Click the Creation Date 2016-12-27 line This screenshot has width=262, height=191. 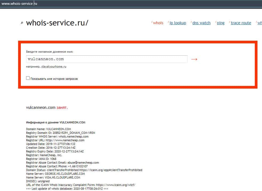click(x=51, y=148)
